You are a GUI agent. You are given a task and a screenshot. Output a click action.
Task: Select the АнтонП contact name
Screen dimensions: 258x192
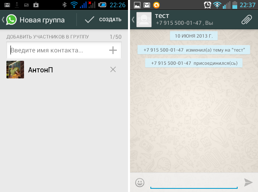click(40, 70)
